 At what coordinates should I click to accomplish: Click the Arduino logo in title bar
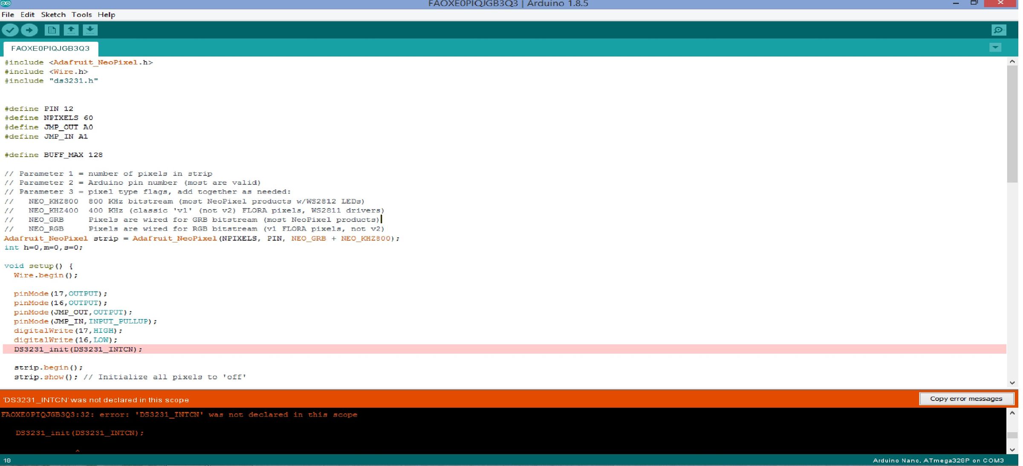(x=6, y=3)
